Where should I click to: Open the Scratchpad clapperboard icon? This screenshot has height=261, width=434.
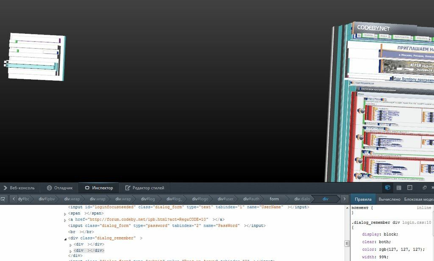pyautogui.click(x=399, y=187)
